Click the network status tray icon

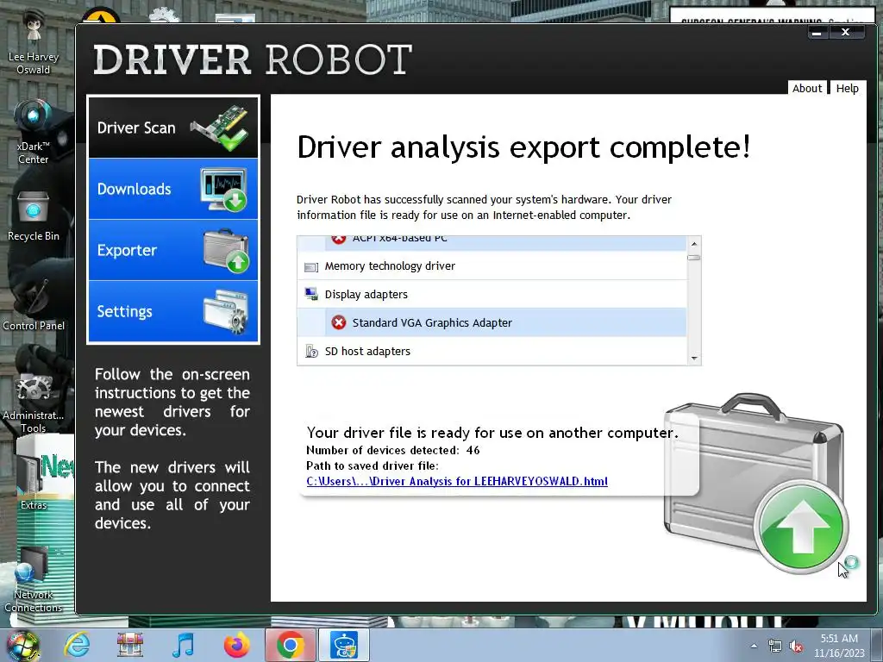point(775,646)
